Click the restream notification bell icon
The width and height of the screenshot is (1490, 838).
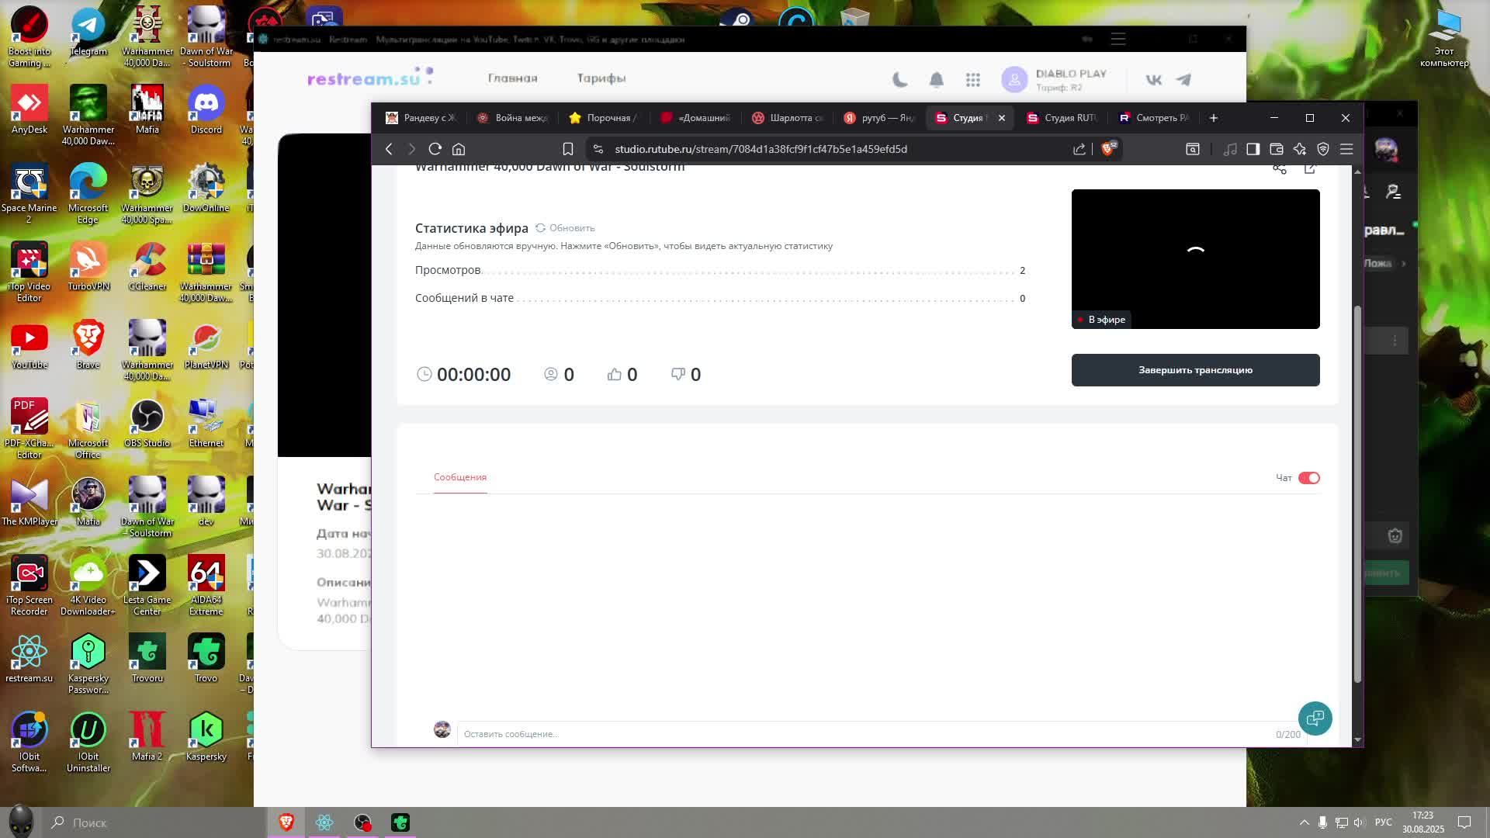[x=937, y=79]
